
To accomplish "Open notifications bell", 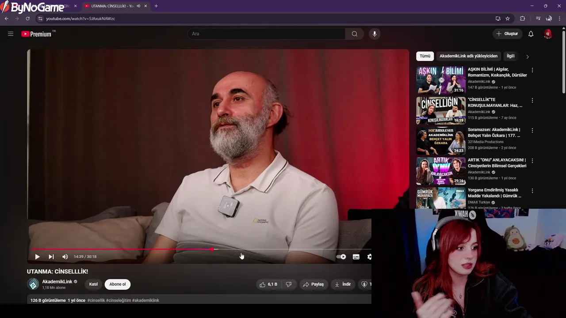I will [x=531, y=34].
